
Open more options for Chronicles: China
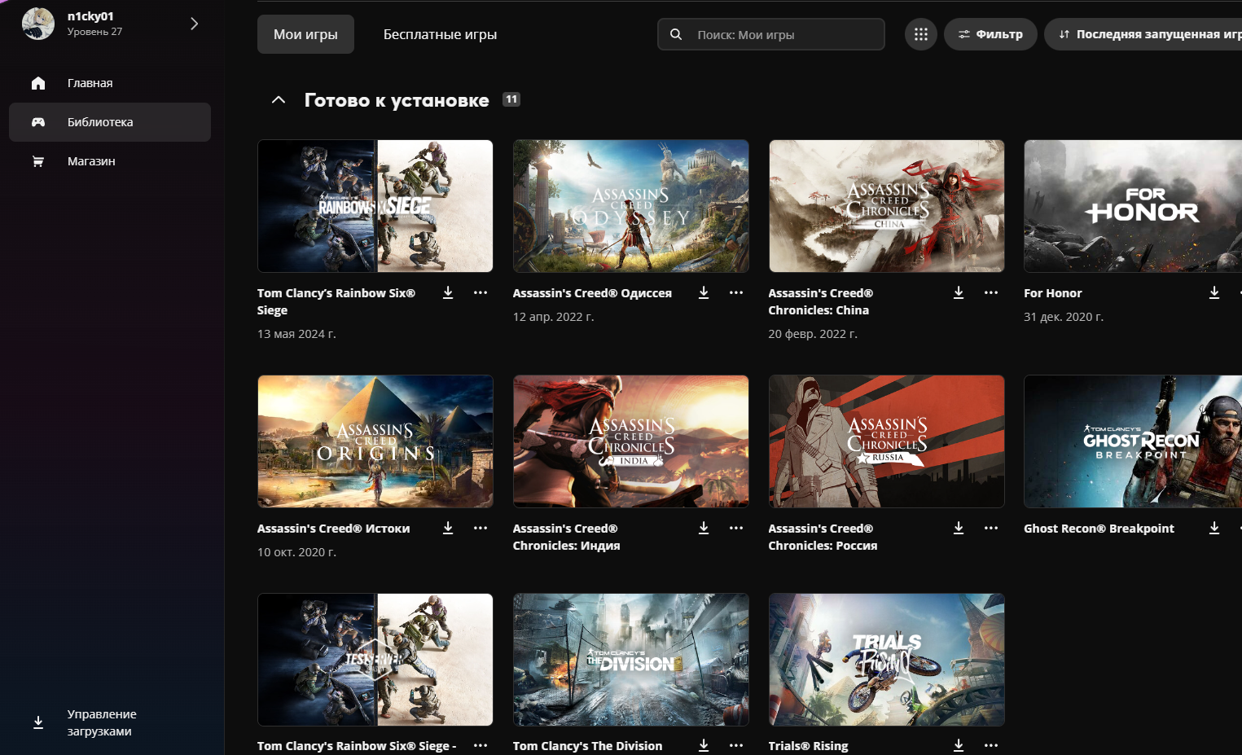991,292
